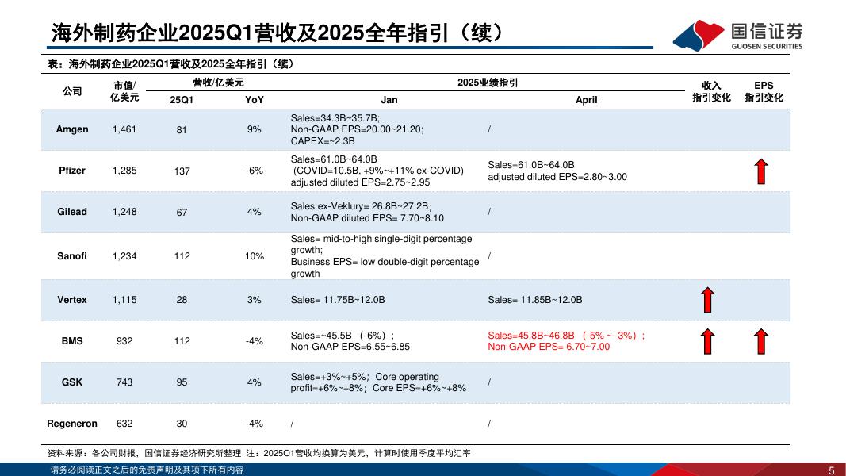Click the 'April' column header
Viewport: 846px width, 476px height.
point(587,100)
